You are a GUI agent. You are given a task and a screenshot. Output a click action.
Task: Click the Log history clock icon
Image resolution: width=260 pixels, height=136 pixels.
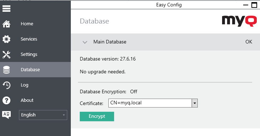tap(6, 85)
